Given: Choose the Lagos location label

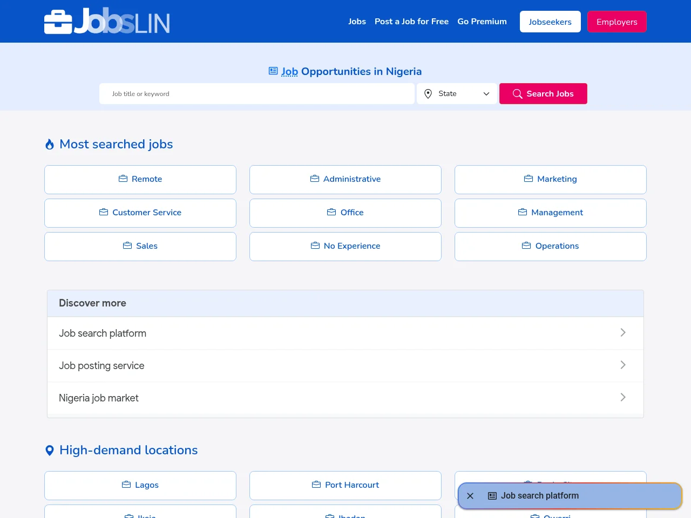Looking at the screenshot, I should 147,485.
